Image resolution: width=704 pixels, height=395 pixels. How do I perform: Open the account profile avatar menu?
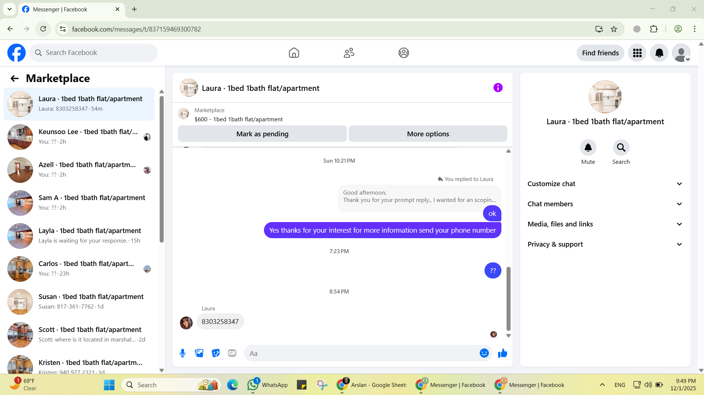(681, 53)
